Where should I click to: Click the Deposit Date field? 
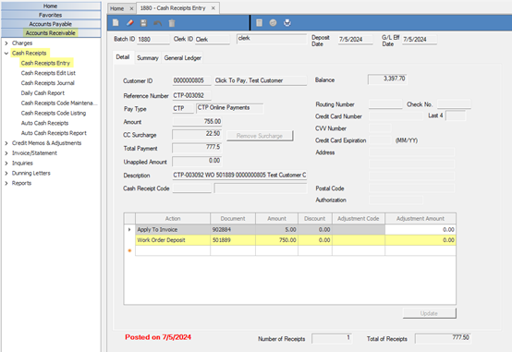(355, 40)
